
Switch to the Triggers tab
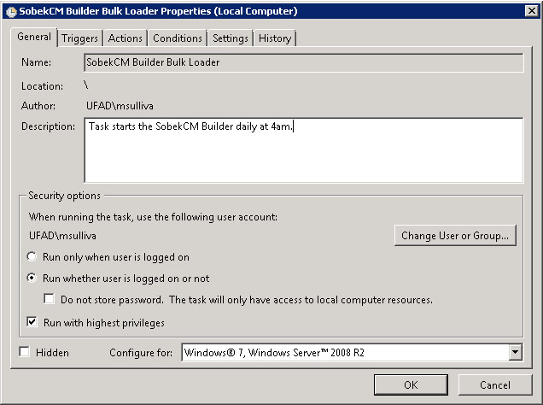79,38
